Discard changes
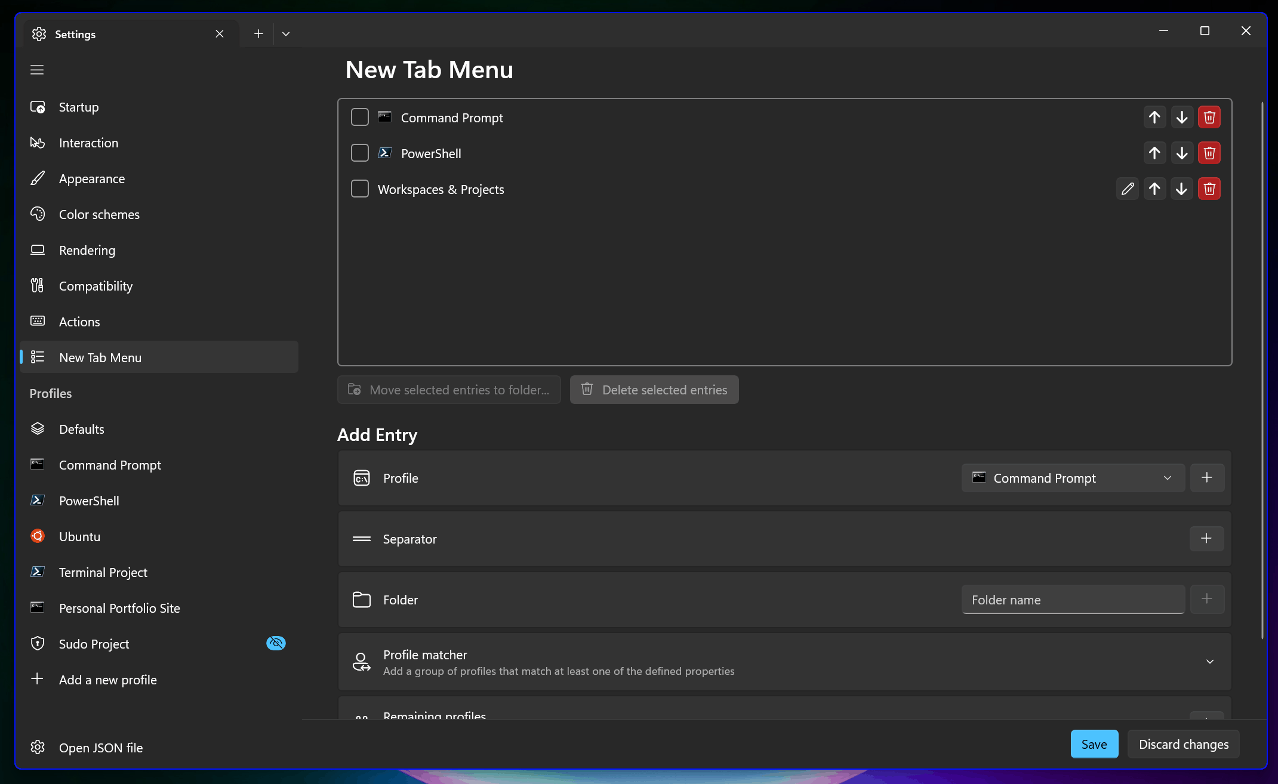Image resolution: width=1278 pixels, height=784 pixels. [x=1184, y=744]
